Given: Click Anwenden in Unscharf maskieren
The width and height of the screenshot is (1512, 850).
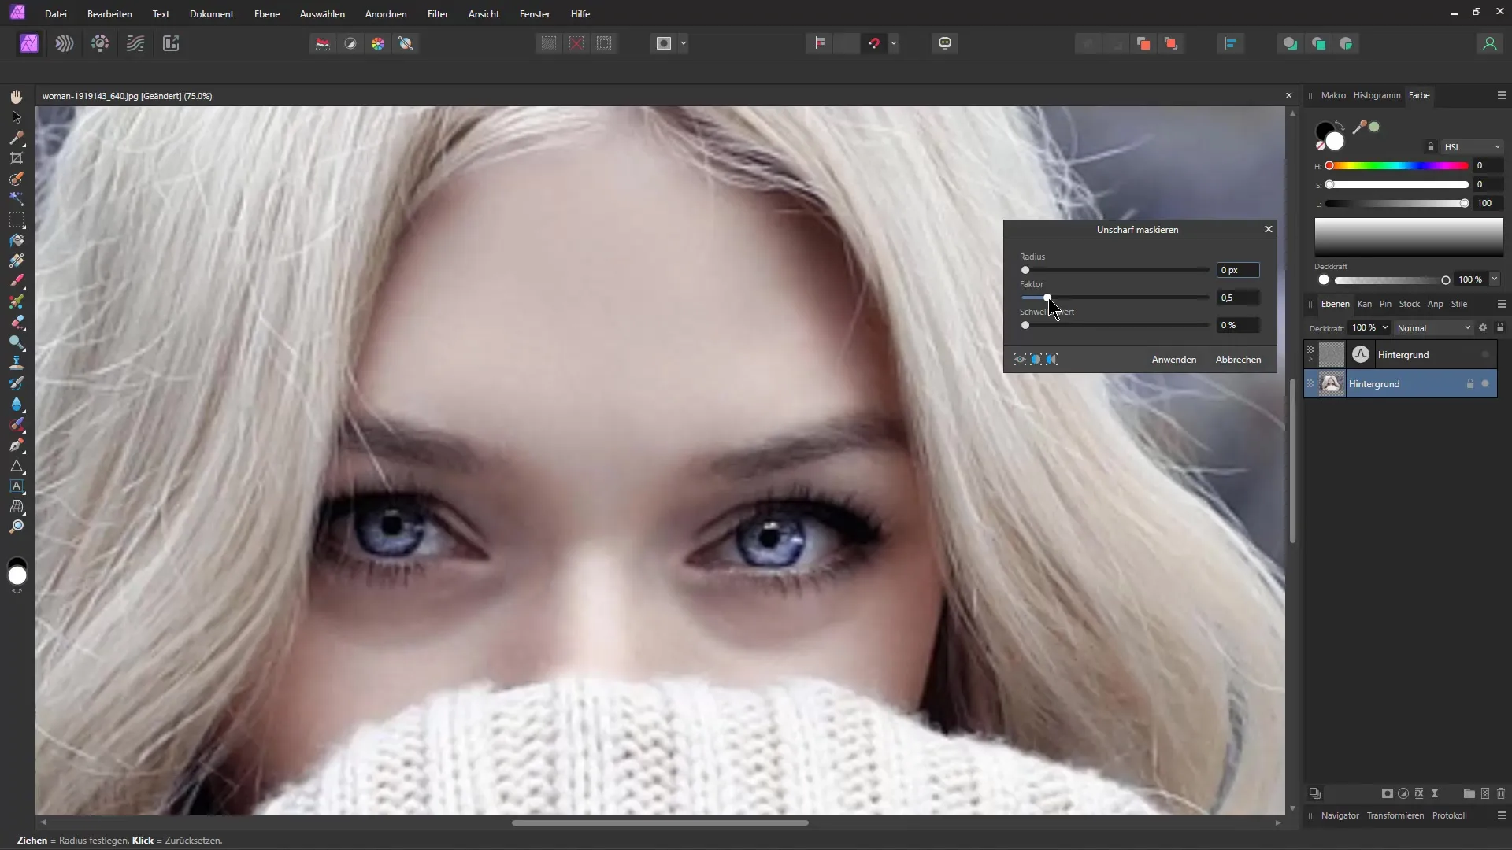Looking at the screenshot, I should pos(1173,360).
